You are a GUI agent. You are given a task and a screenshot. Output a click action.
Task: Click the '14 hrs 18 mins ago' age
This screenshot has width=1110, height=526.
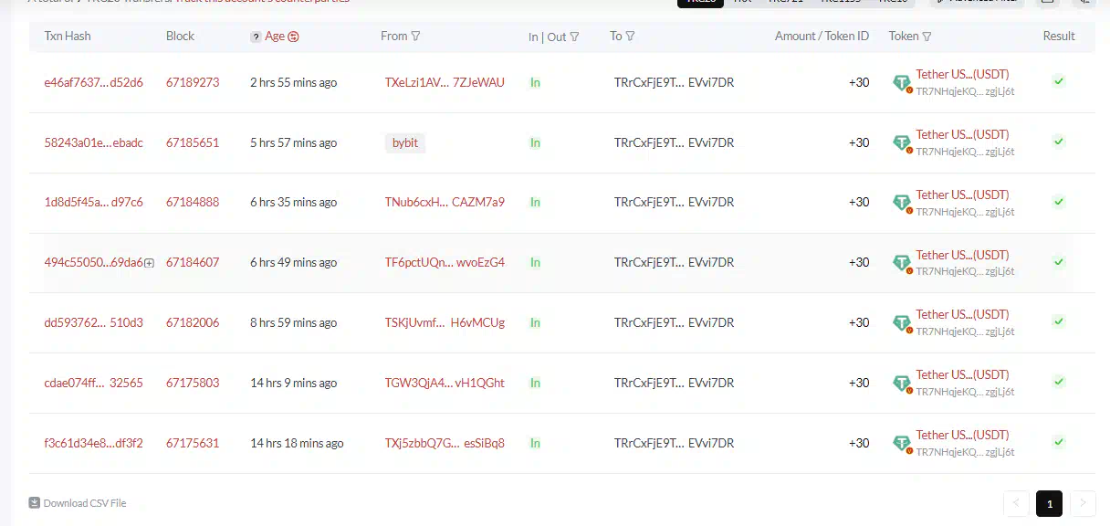click(x=297, y=444)
